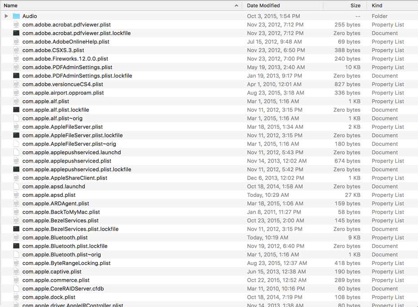The height and width of the screenshot is (307, 418).
Task: Click the com.apple.BezelServices.plist.lockfile black icon
Action: (x=16, y=229)
